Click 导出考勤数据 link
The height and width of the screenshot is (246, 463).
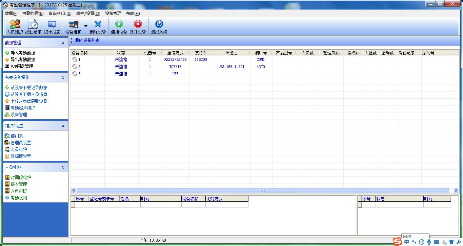23,59
